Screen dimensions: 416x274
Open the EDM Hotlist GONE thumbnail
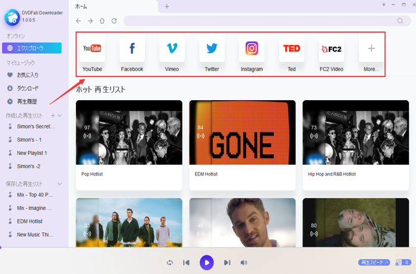[x=242, y=132]
